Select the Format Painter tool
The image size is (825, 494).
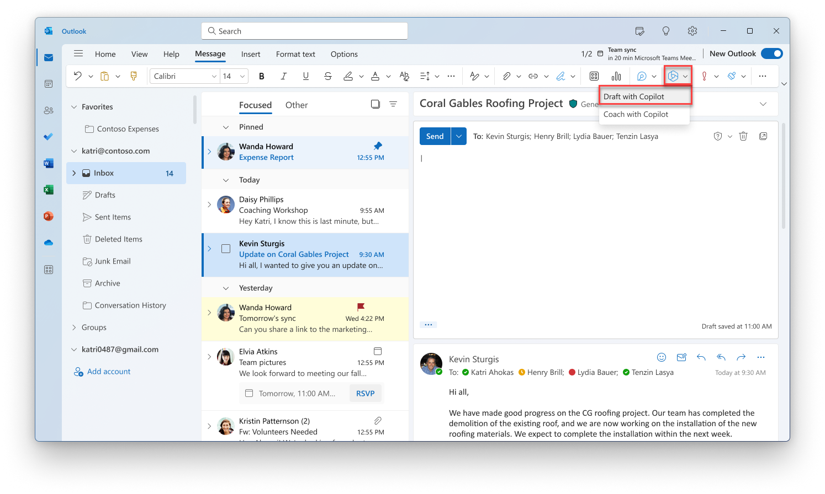[x=134, y=76]
